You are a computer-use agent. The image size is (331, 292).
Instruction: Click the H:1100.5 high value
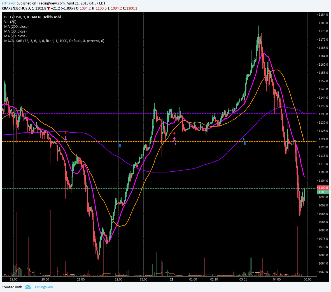click(99, 8)
